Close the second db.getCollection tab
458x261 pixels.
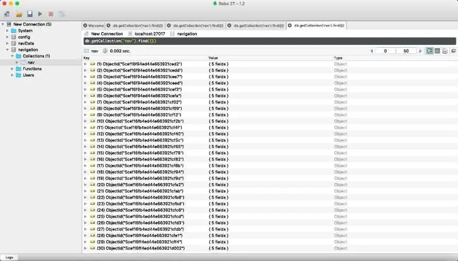[169, 25]
